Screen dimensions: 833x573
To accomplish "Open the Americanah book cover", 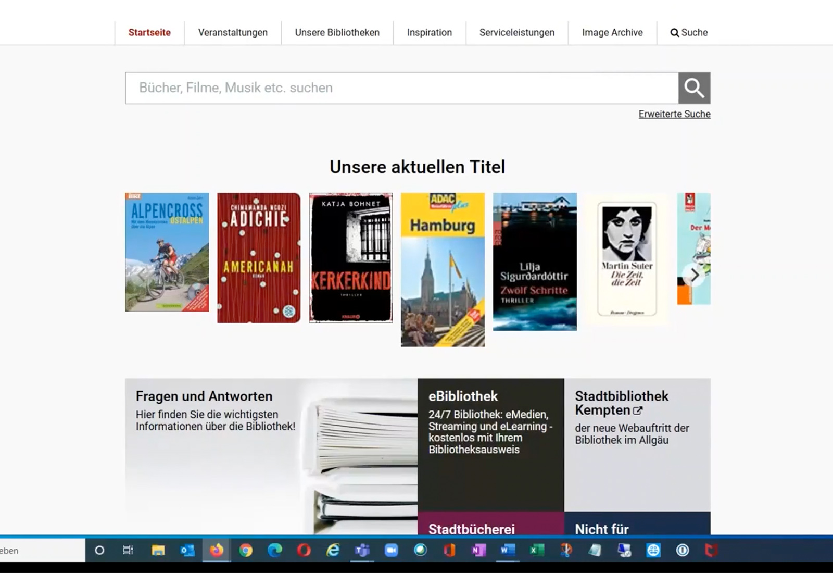I will [x=259, y=258].
